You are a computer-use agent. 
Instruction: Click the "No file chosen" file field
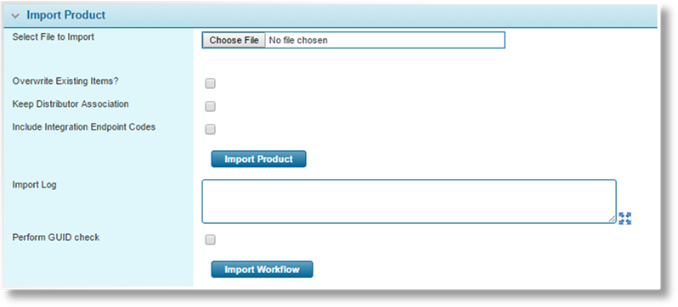(353, 40)
